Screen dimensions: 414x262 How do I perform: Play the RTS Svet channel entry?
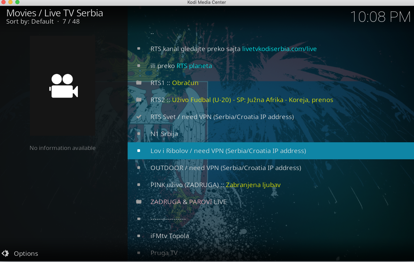coord(271,117)
